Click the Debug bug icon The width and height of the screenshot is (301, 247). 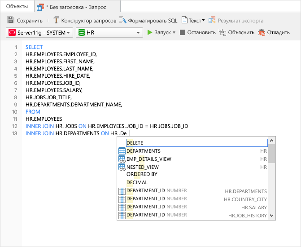[262, 32]
